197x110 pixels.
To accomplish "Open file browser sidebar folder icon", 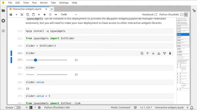I will [x=3, y=11].
